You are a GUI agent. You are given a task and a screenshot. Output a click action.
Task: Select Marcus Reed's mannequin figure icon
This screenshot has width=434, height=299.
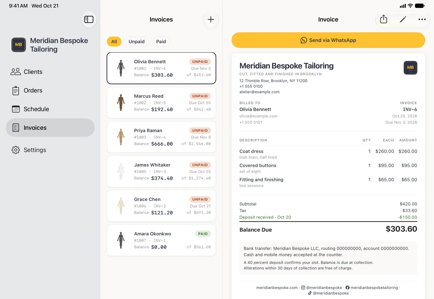[121, 102]
